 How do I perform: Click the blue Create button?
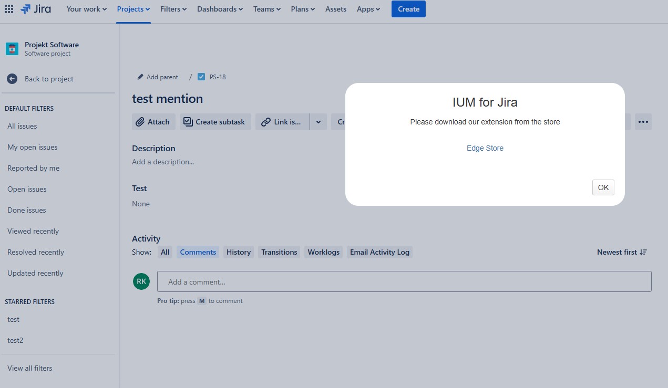coord(408,9)
